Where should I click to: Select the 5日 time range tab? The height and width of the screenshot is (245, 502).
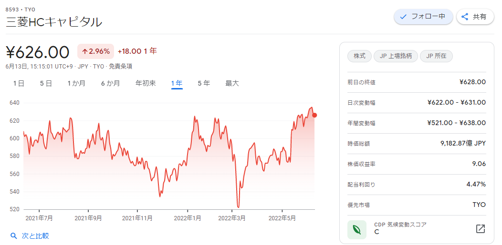coord(46,84)
